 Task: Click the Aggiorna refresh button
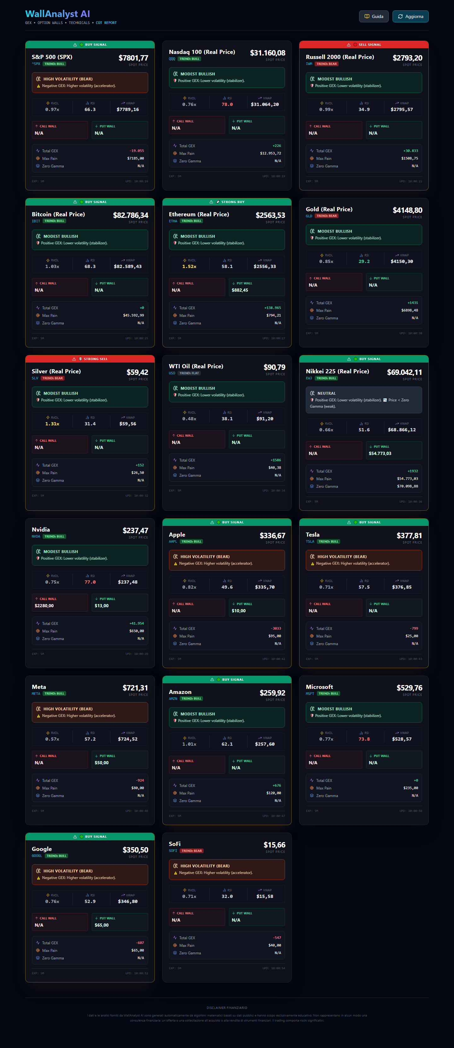(x=410, y=16)
